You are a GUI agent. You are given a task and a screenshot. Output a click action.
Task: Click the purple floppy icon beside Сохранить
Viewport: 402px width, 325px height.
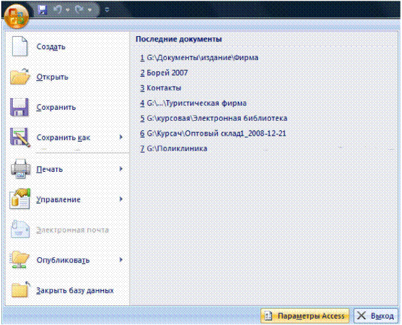tap(19, 107)
